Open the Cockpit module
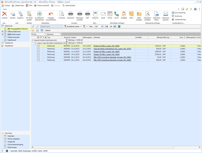 (6, 6)
